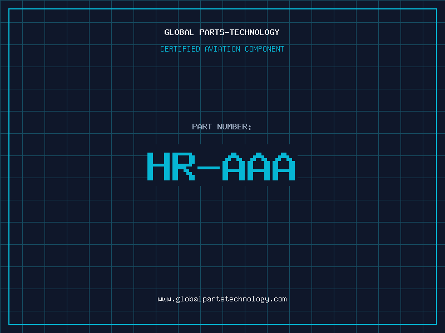
Task: Click the letter R in the part number
Action: pyautogui.click(x=184, y=167)
